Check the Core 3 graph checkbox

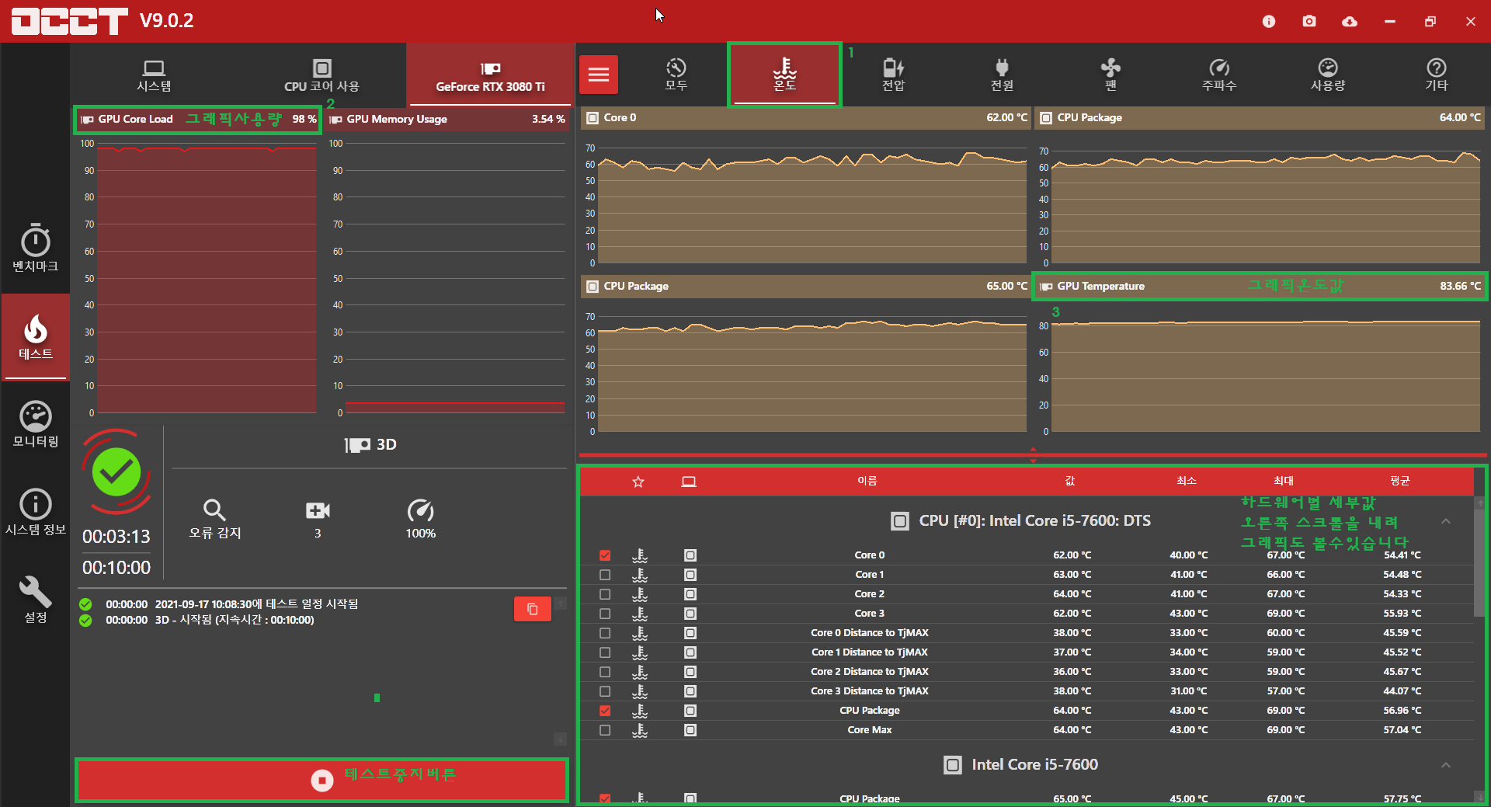pos(605,614)
